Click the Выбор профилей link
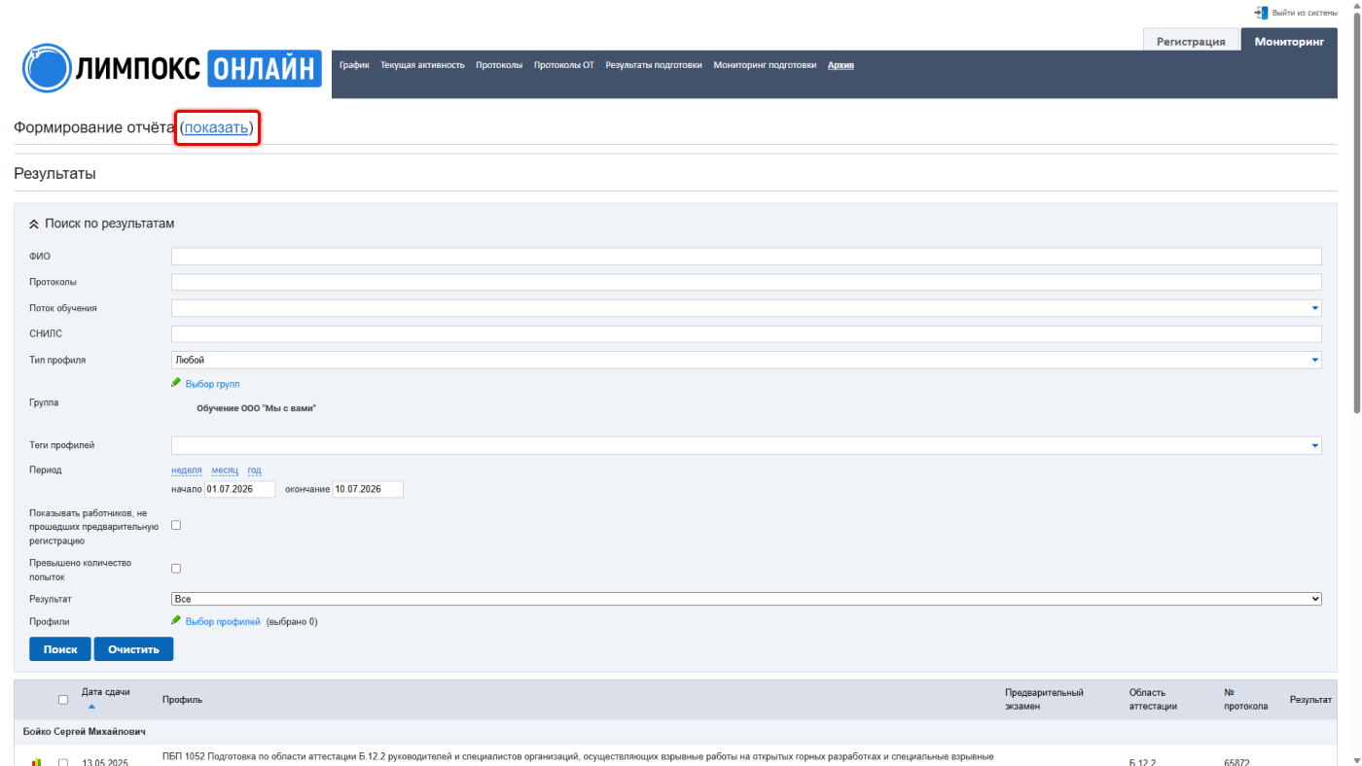1362x766 pixels. (223, 621)
